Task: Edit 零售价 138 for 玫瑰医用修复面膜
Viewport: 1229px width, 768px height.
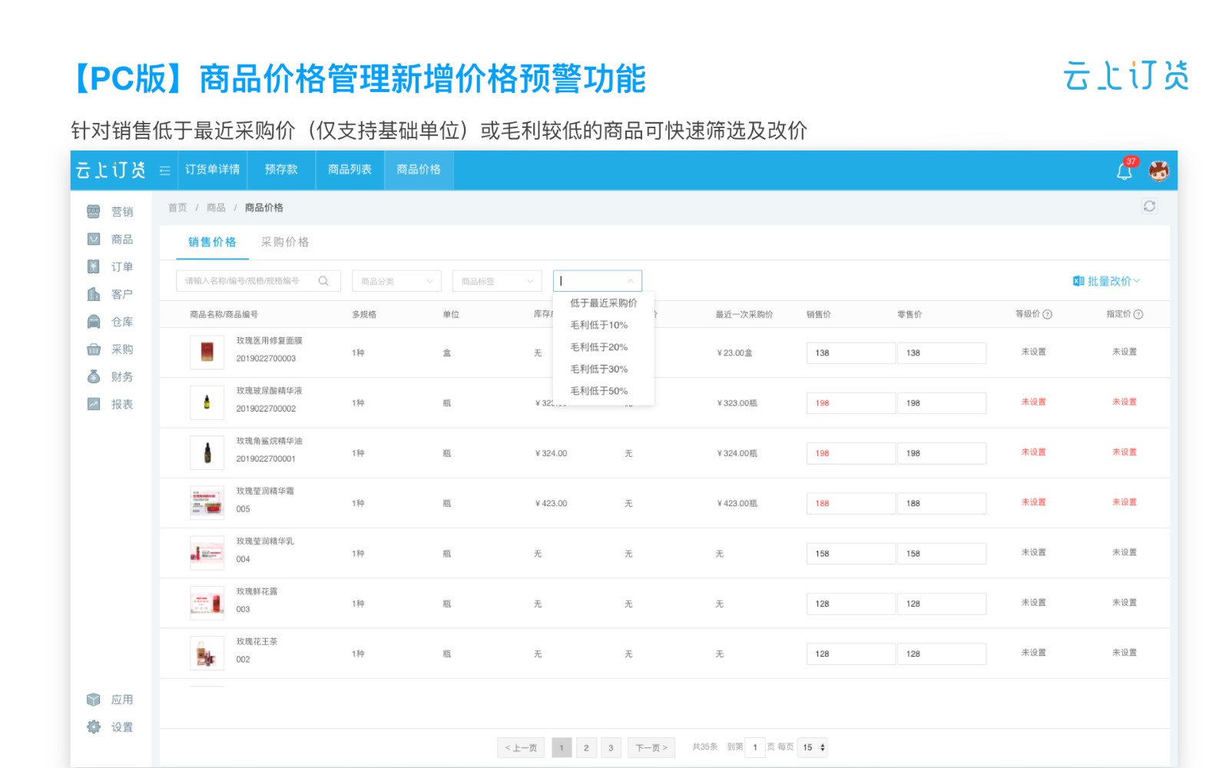Action: pyautogui.click(x=942, y=353)
